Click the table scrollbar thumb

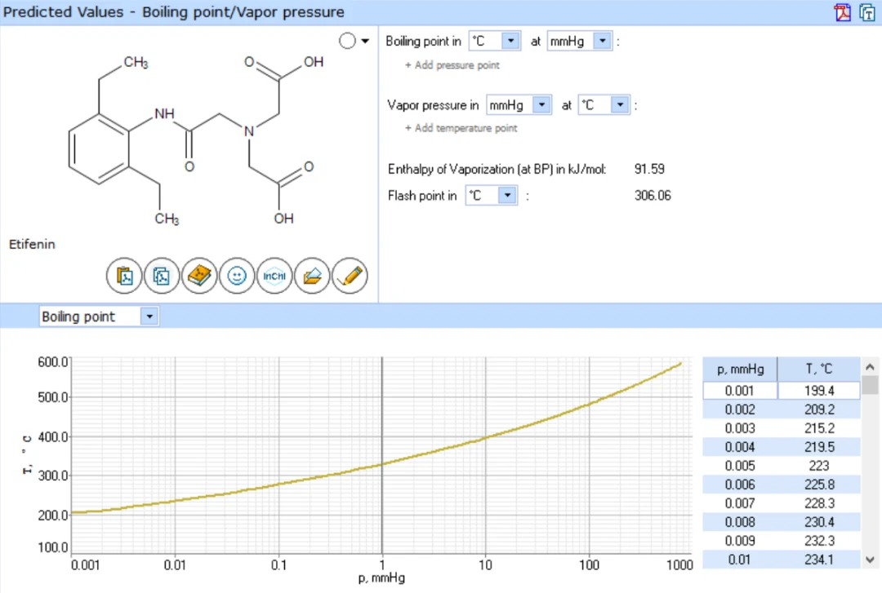tap(871, 386)
